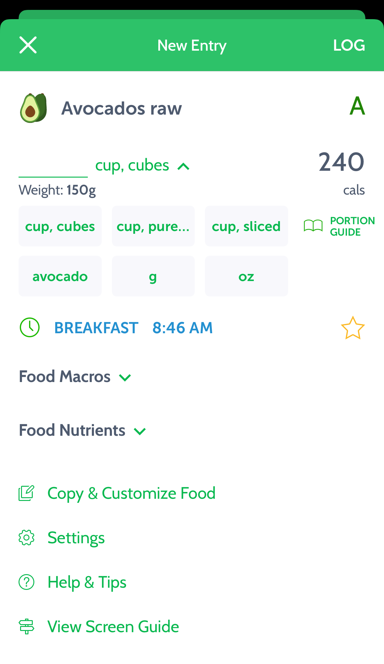This screenshot has width=384, height=664.
Task: Tap the View Screen Guide signpost icon
Action: coord(27,627)
